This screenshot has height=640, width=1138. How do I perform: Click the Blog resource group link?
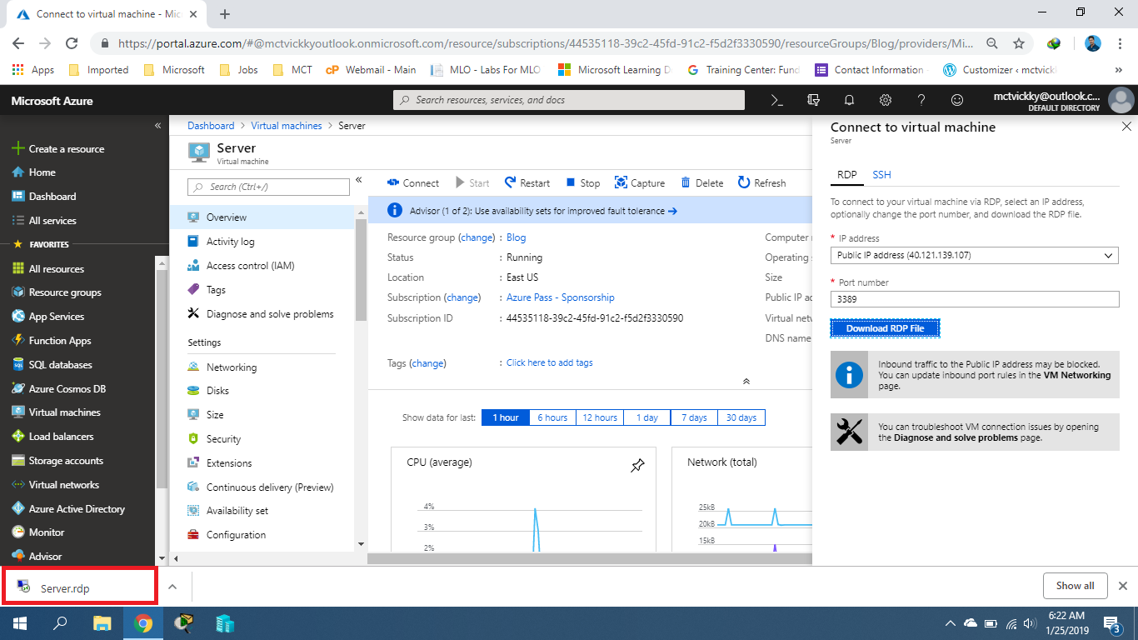pyautogui.click(x=516, y=237)
